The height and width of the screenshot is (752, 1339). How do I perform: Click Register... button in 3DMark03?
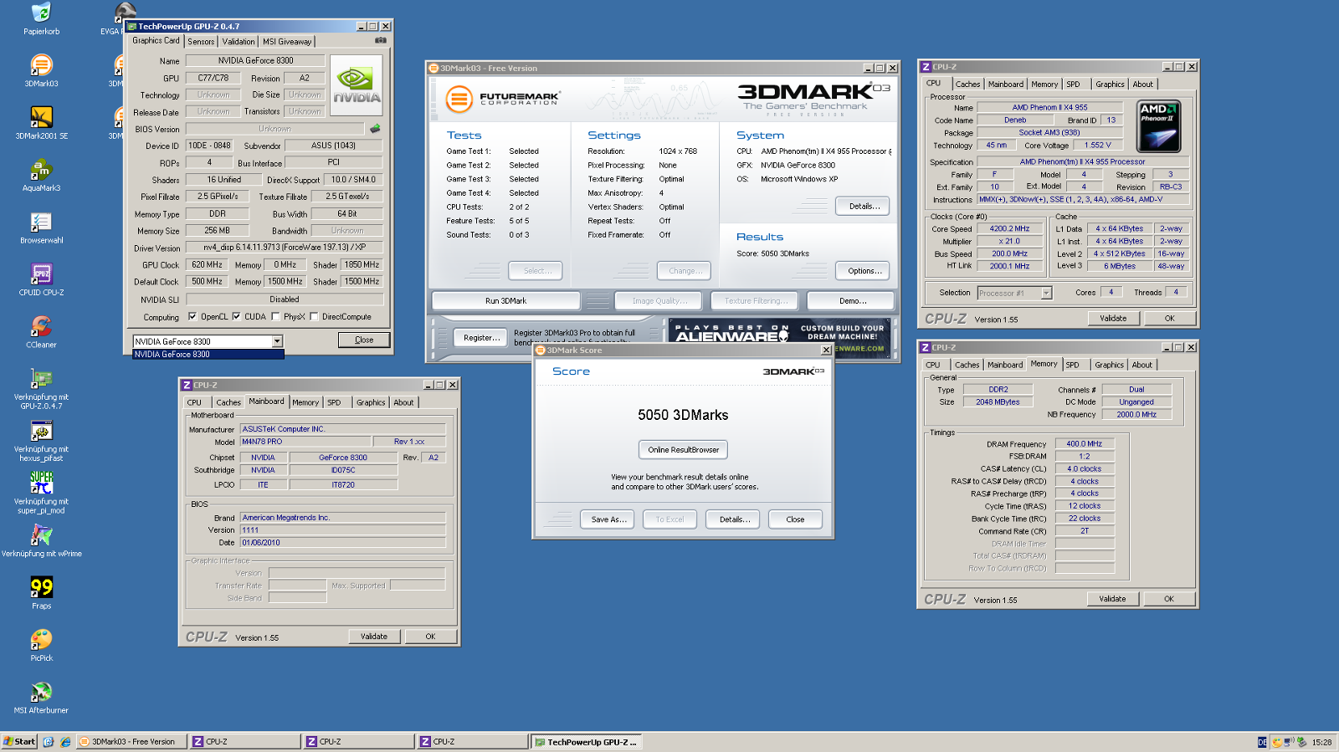pyautogui.click(x=482, y=338)
